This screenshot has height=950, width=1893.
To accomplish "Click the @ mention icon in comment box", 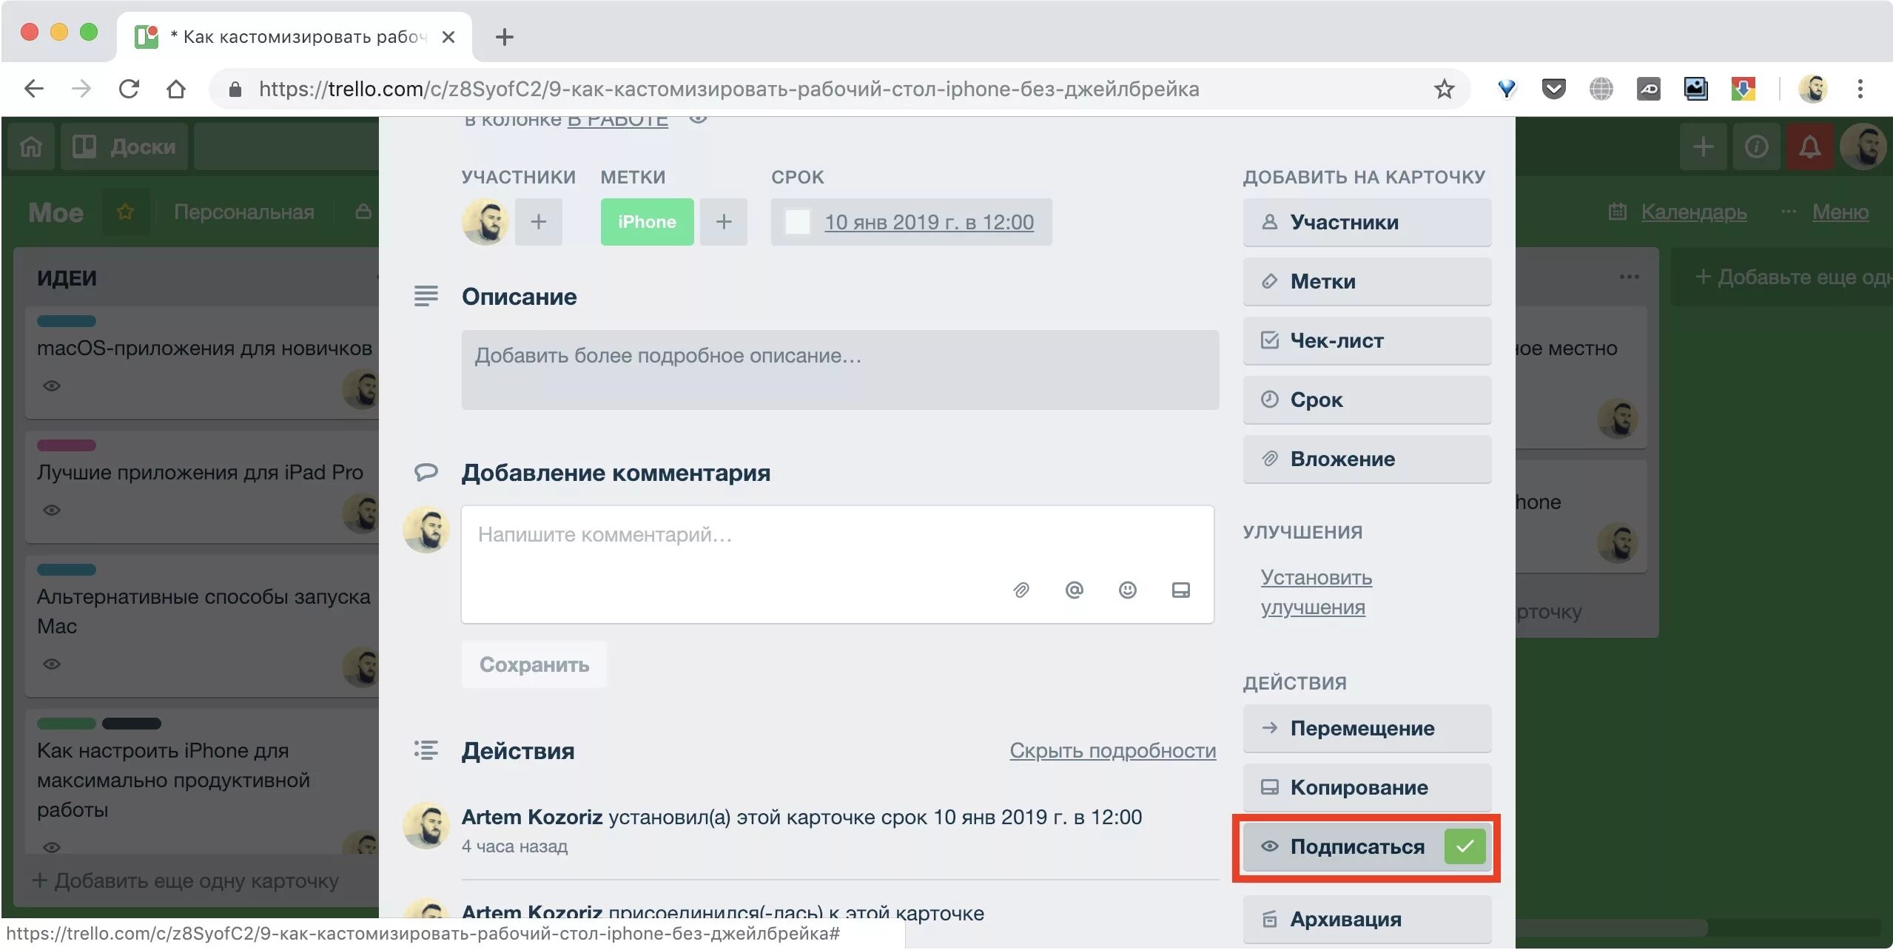I will [1074, 590].
